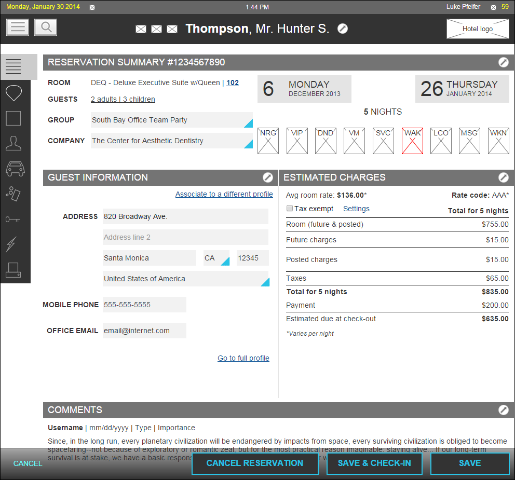Click the search magnifier icon
Viewport: 515px width, 480px height.
pyautogui.click(x=46, y=27)
